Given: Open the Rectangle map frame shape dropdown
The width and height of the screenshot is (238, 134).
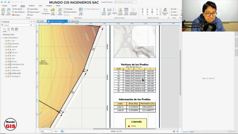Looking at the screenshot, I should [x=74, y=9].
